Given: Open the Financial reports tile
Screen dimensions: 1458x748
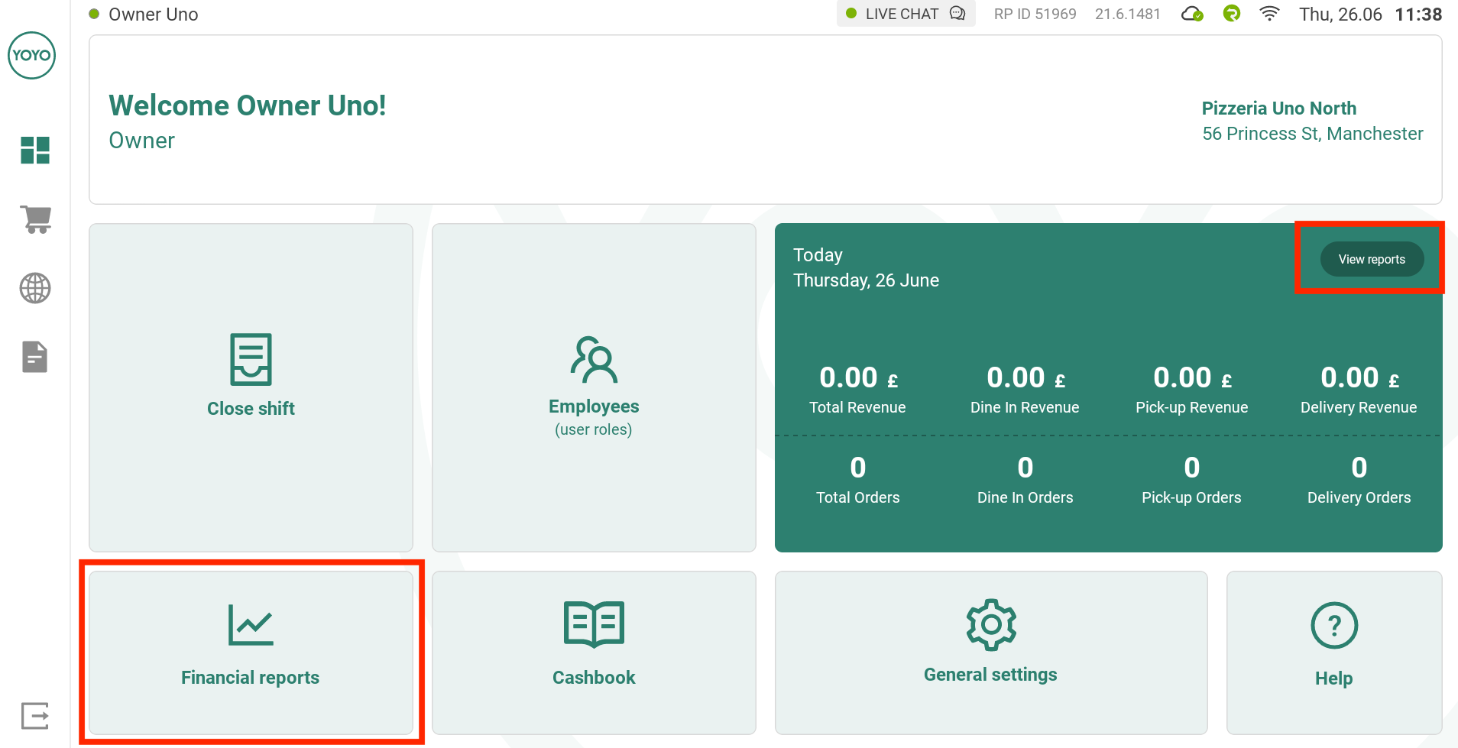Looking at the screenshot, I should click(x=251, y=652).
